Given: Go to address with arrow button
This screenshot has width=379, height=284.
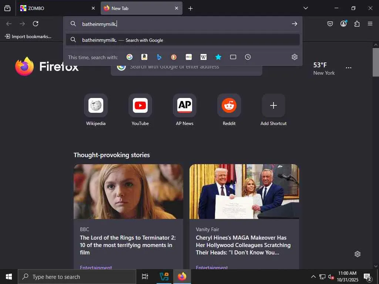Looking at the screenshot, I should point(294,24).
